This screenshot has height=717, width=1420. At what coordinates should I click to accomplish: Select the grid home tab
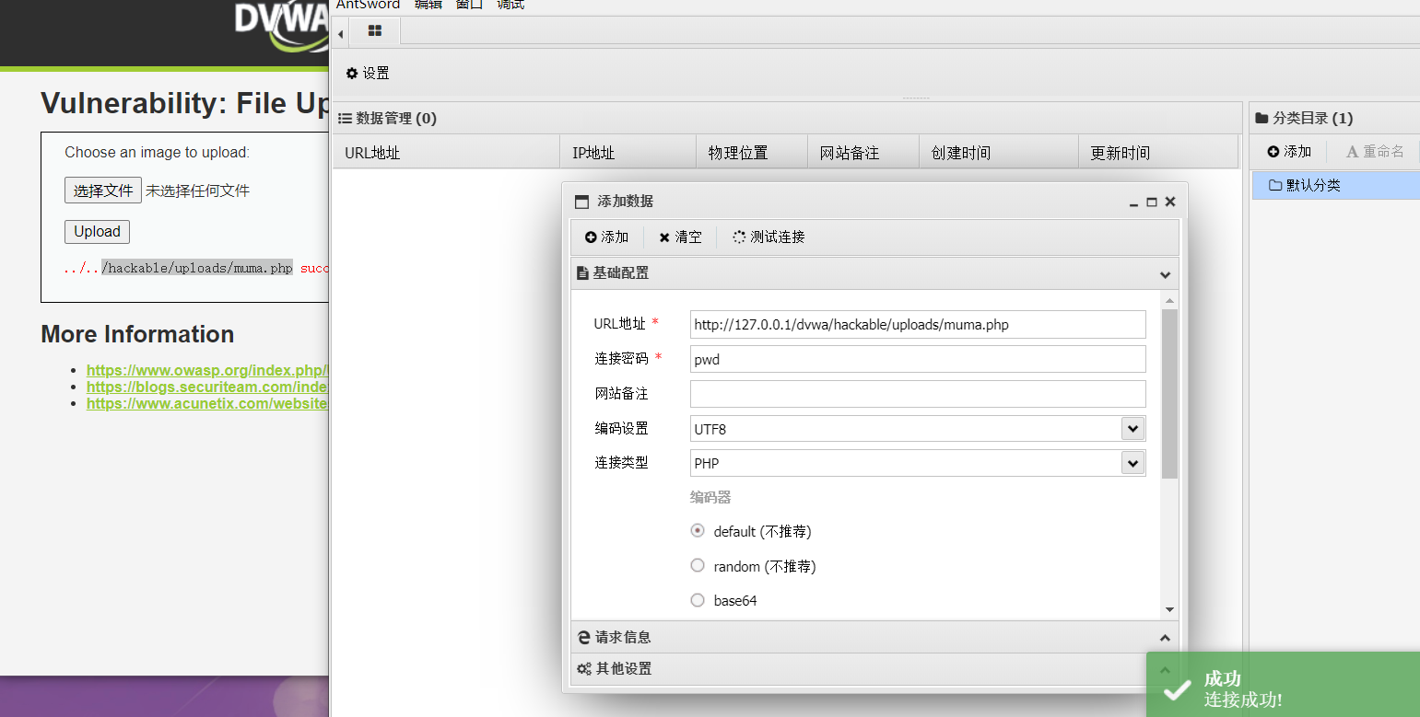coord(374,31)
